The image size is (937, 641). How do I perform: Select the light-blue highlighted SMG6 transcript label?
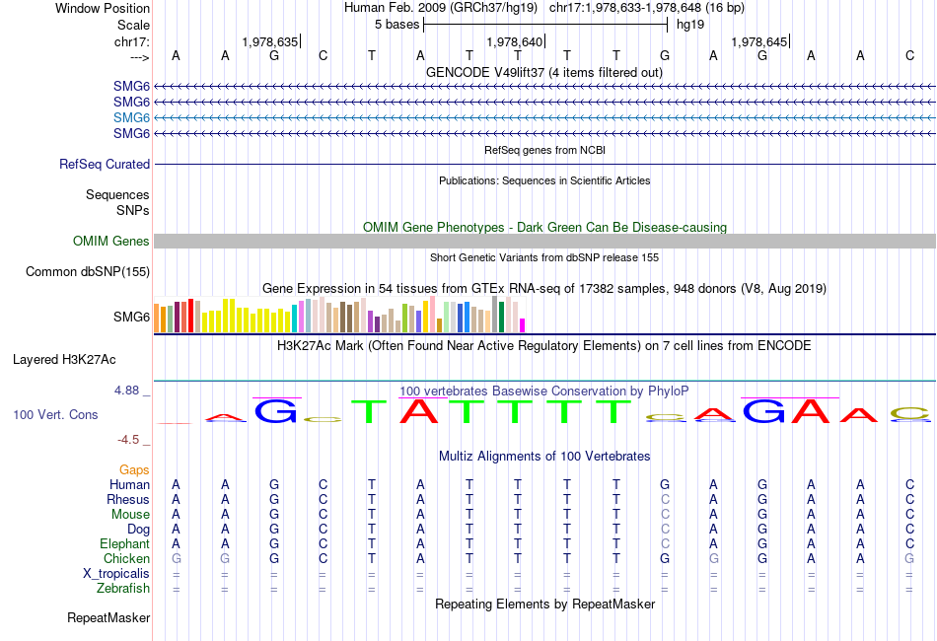131,117
